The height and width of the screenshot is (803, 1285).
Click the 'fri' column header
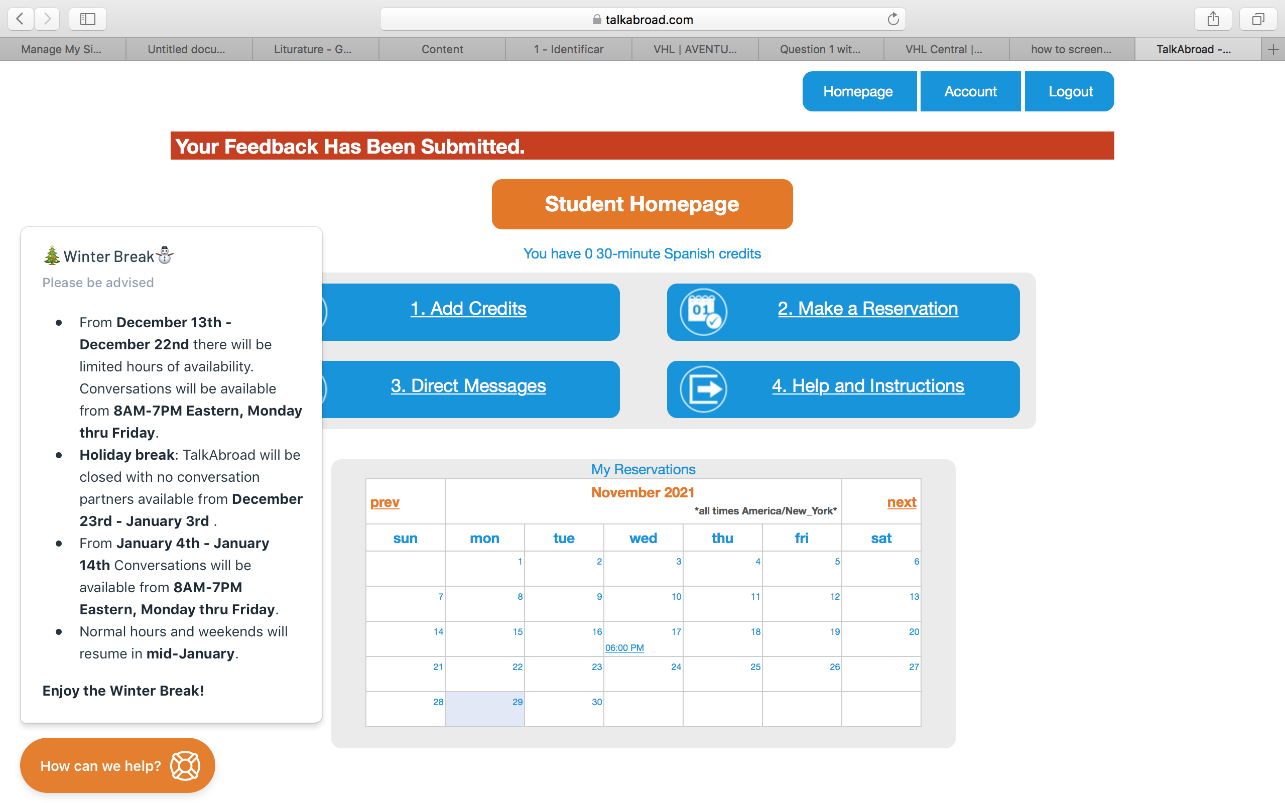[802, 538]
